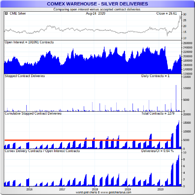The width and height of the screenshot is (195, 195).
Task: Click the Comex Delivery Contracts / Open Interest heading
Action: click(42, 151)
